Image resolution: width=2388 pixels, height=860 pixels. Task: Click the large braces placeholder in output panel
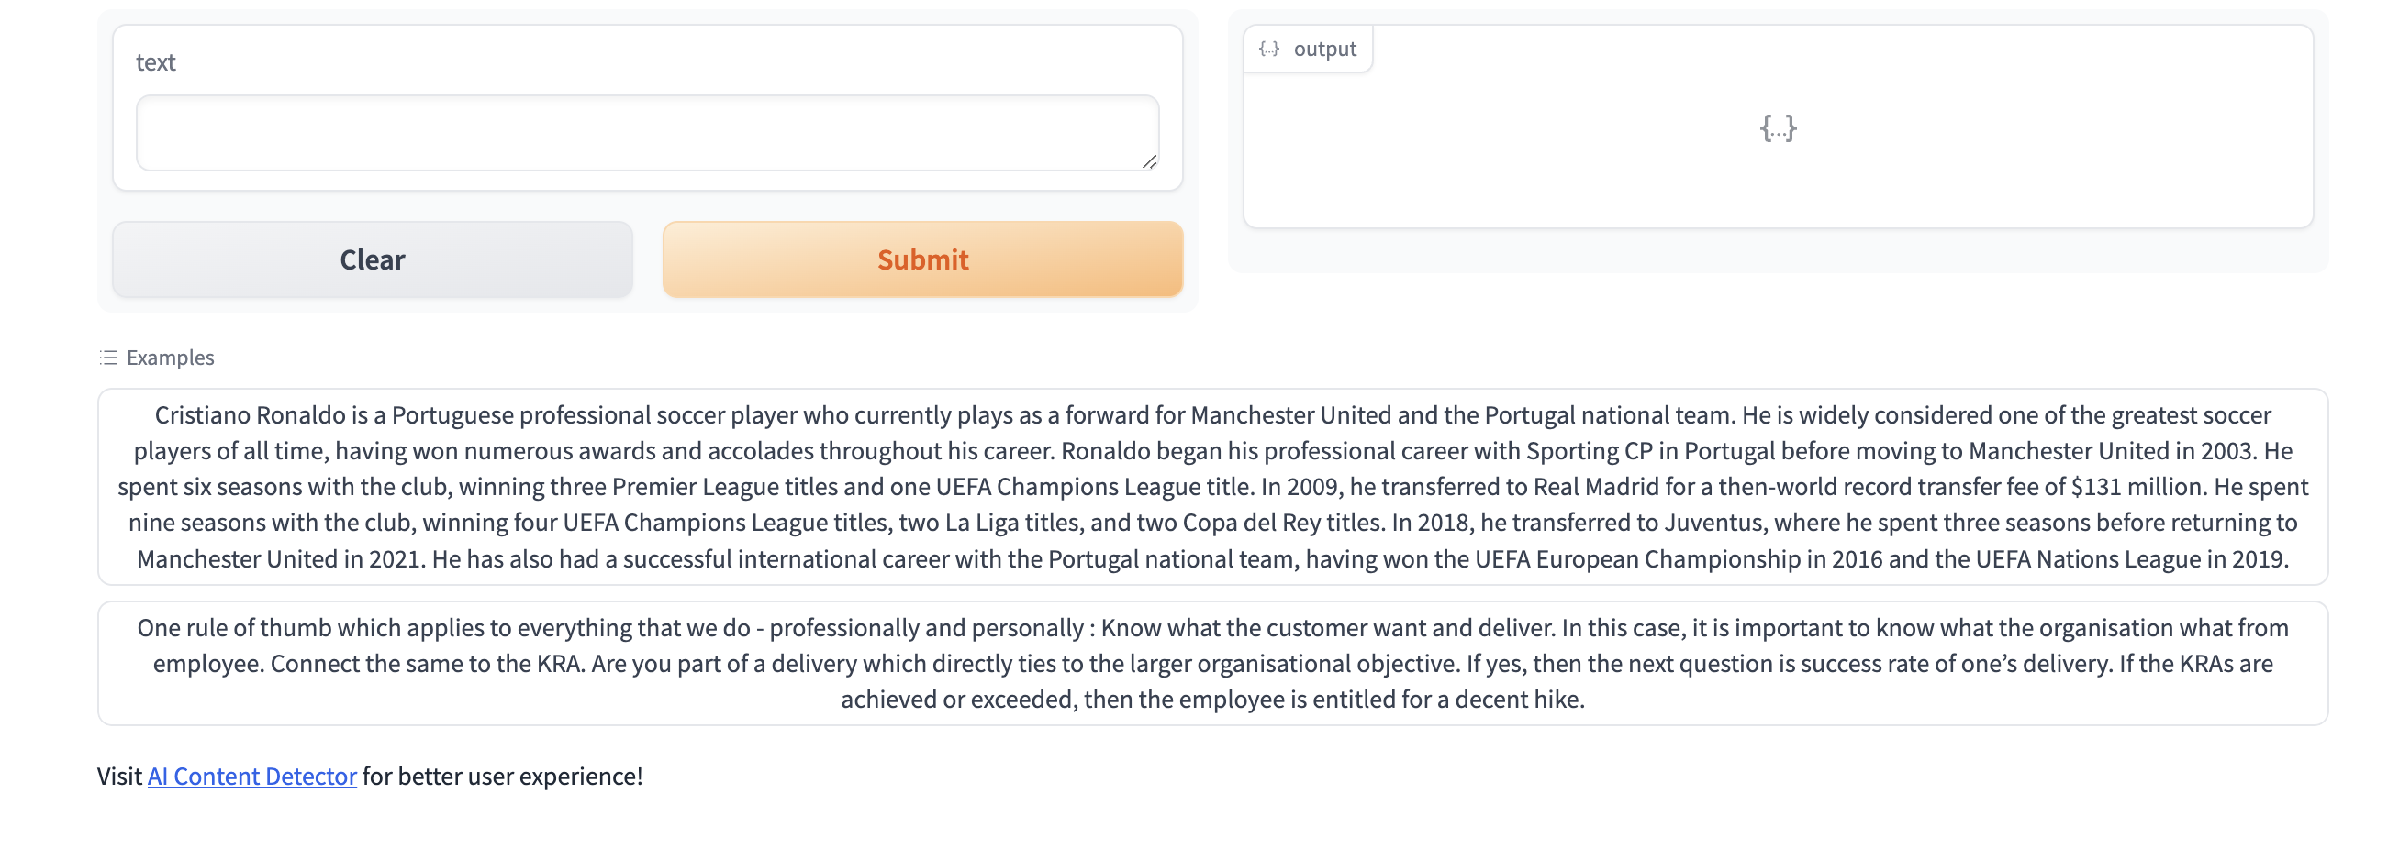click(x=1777, y=127)
